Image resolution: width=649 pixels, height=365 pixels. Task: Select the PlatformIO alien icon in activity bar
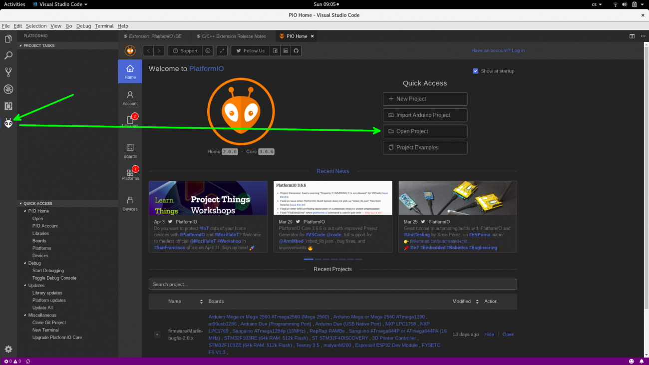click(8, 123)
